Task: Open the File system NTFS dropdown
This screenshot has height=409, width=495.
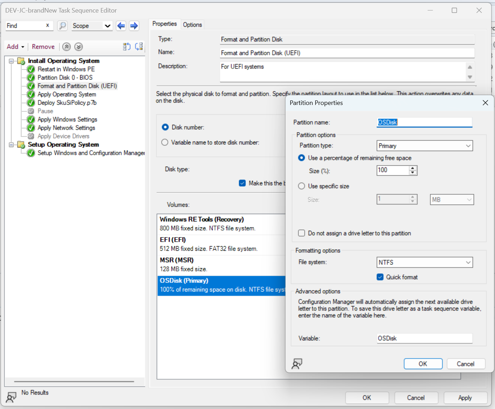Action: (x=425, y=262)
